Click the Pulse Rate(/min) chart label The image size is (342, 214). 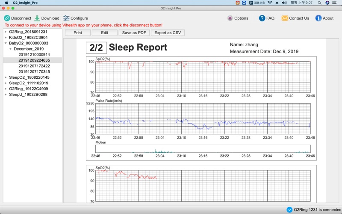tap(109, 101)
